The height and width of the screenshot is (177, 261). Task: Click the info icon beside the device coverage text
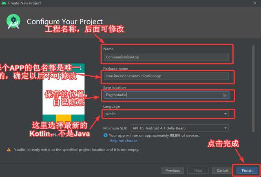(105, 136)
